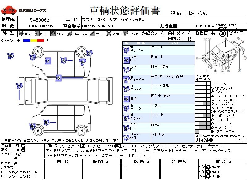This screenshot has width=247, height=185.
Task: Click the No. 2 dent icon in the table
Action: pyautogui.click(x=126, y=60)
